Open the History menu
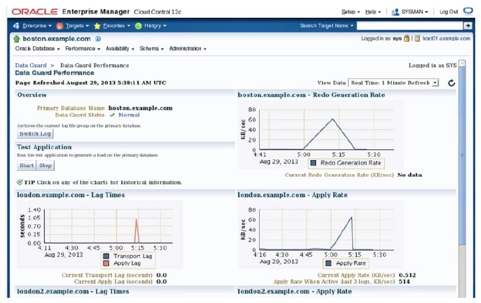This screenshot has width=481, height=303. [155, 26]
